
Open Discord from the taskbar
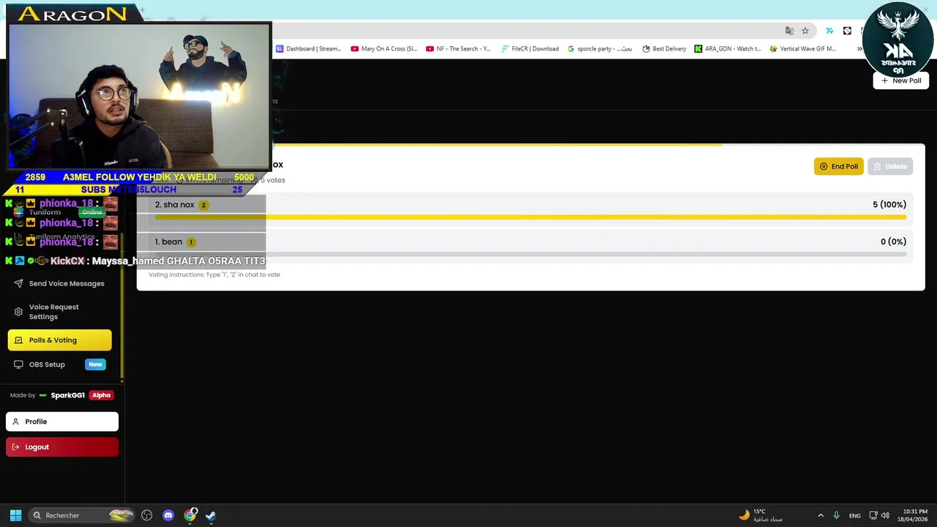tap(168, 515)
